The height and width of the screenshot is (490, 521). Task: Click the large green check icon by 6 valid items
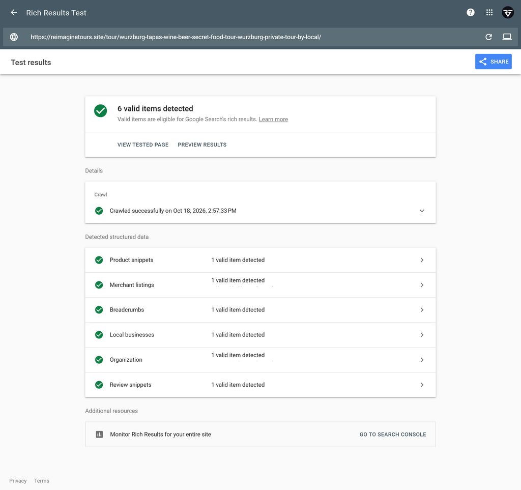point(100,110)
